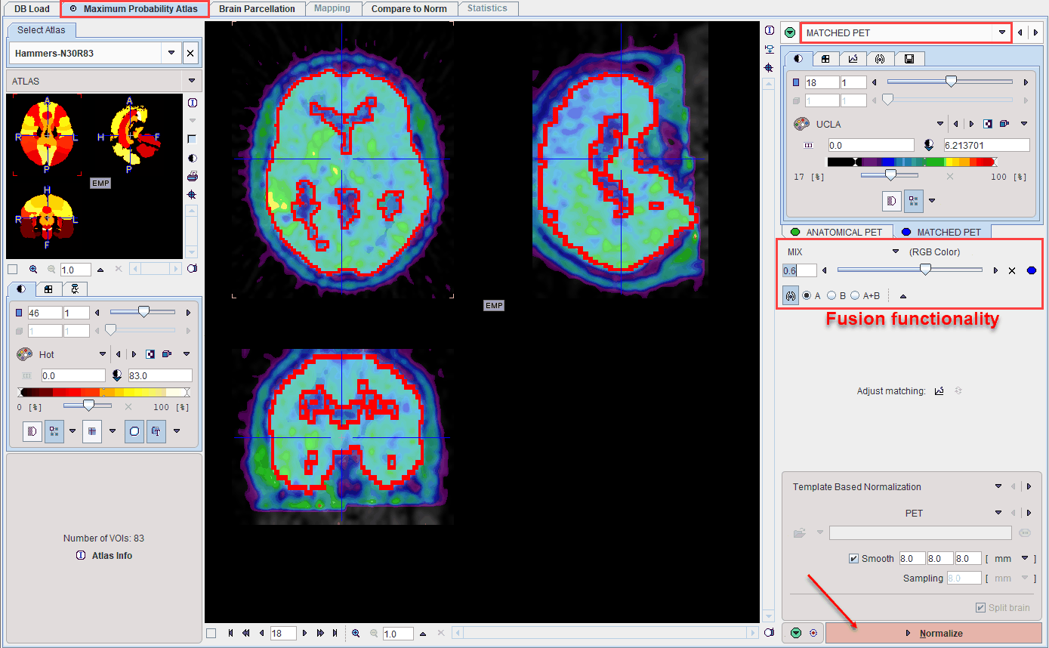
Task: Open Template Based Normalization method dropdown
Action: (x=998, y=487)
